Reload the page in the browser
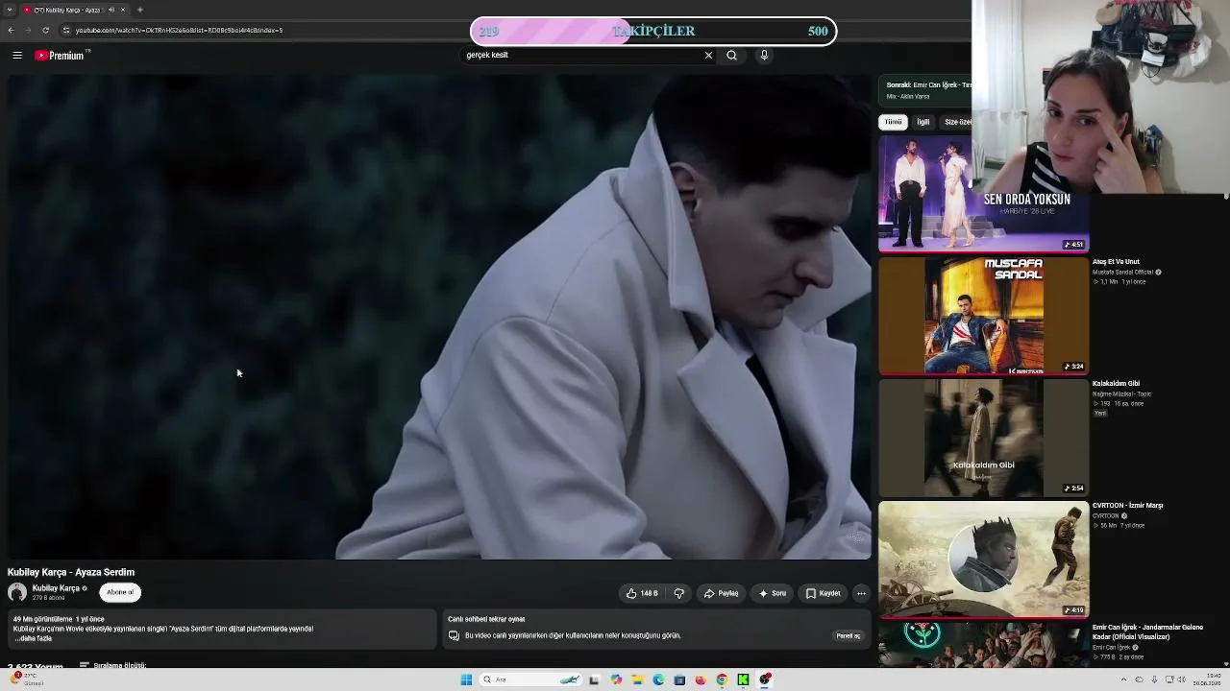The image size is (1230, 691). point(45,30)
